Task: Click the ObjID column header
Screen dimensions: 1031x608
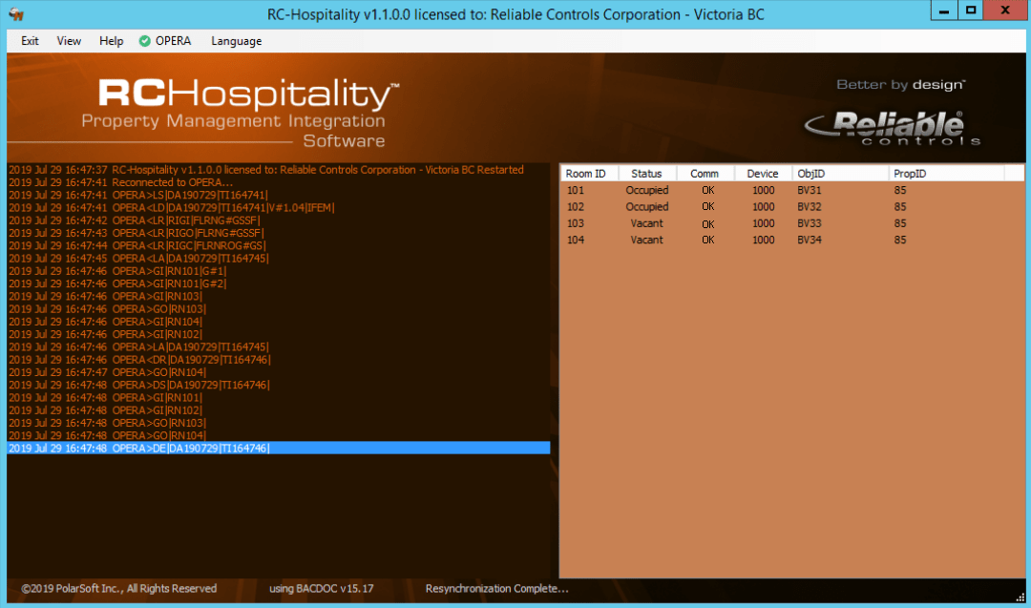Action: [840, 174]
